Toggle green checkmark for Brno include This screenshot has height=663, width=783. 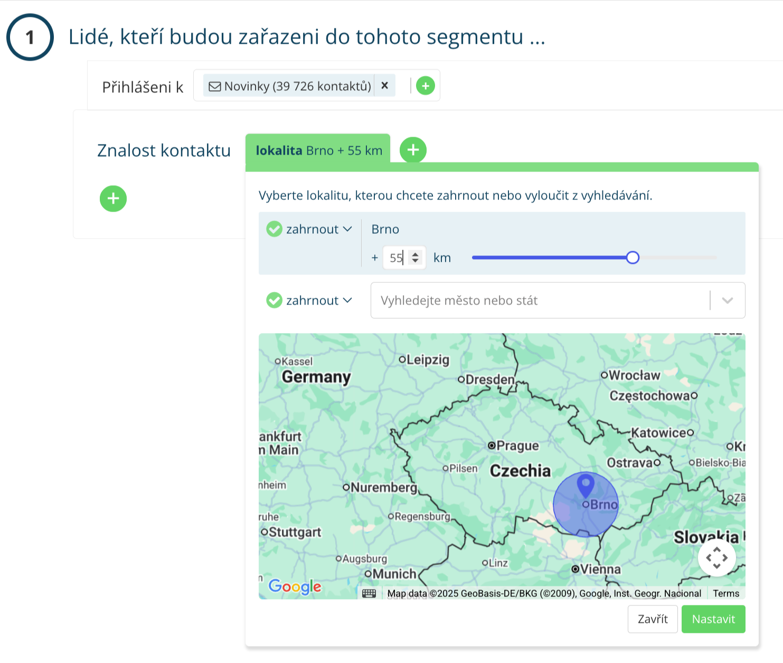click(x=274, y=229)
